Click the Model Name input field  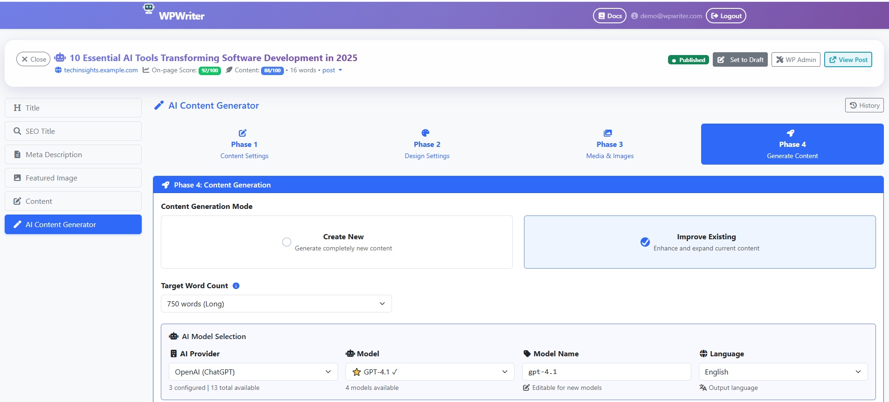[606, 372]
